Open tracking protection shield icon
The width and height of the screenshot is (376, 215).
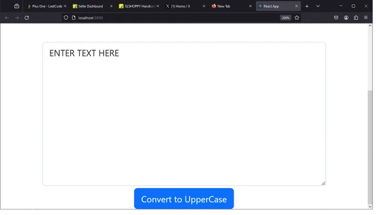[66, 18]
